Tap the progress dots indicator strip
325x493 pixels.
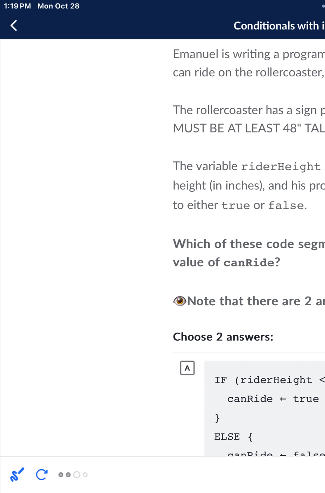pyautogui.click(x=72, y=474)
